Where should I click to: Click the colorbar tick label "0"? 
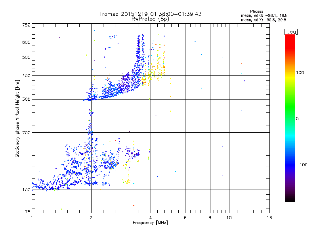[297, 119]
